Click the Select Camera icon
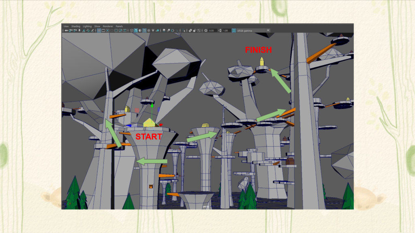The width and height of the screenshot is (415, 233). click(x=66, y=31)
